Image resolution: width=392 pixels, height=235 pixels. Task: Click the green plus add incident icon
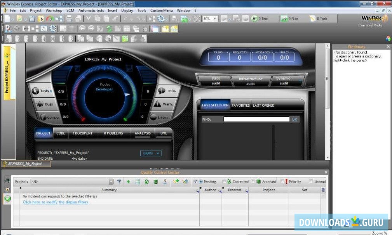tap(128, 181)
